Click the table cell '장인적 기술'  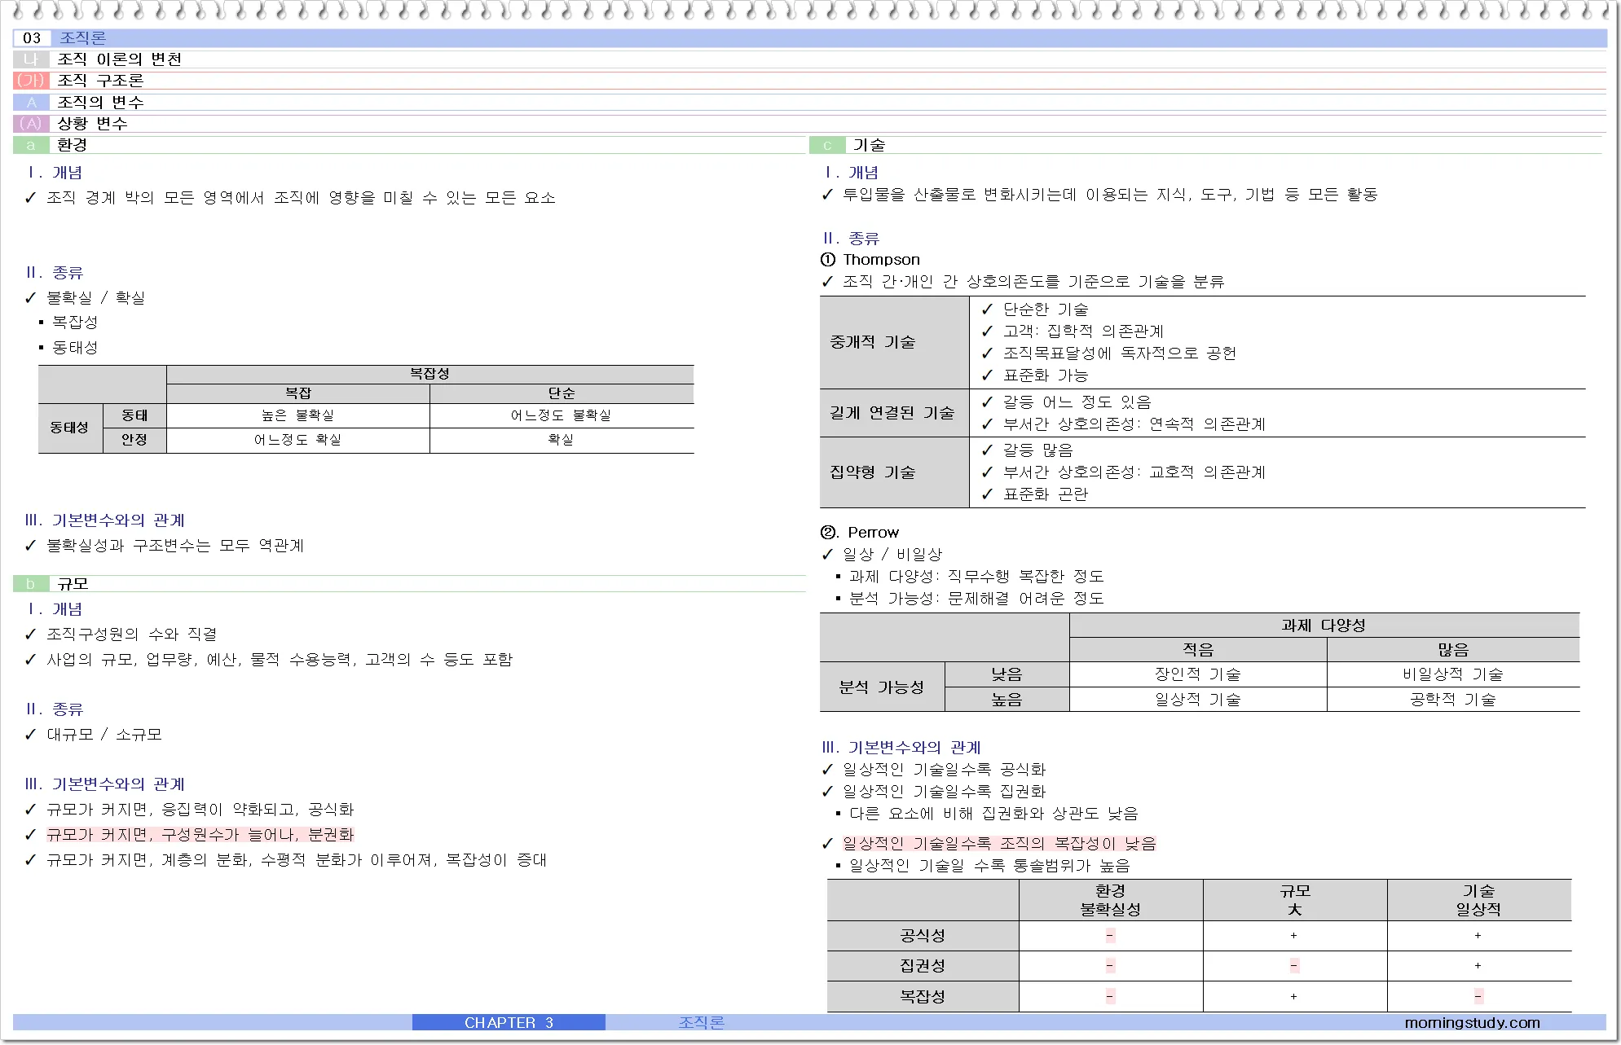coord(1198,674)
